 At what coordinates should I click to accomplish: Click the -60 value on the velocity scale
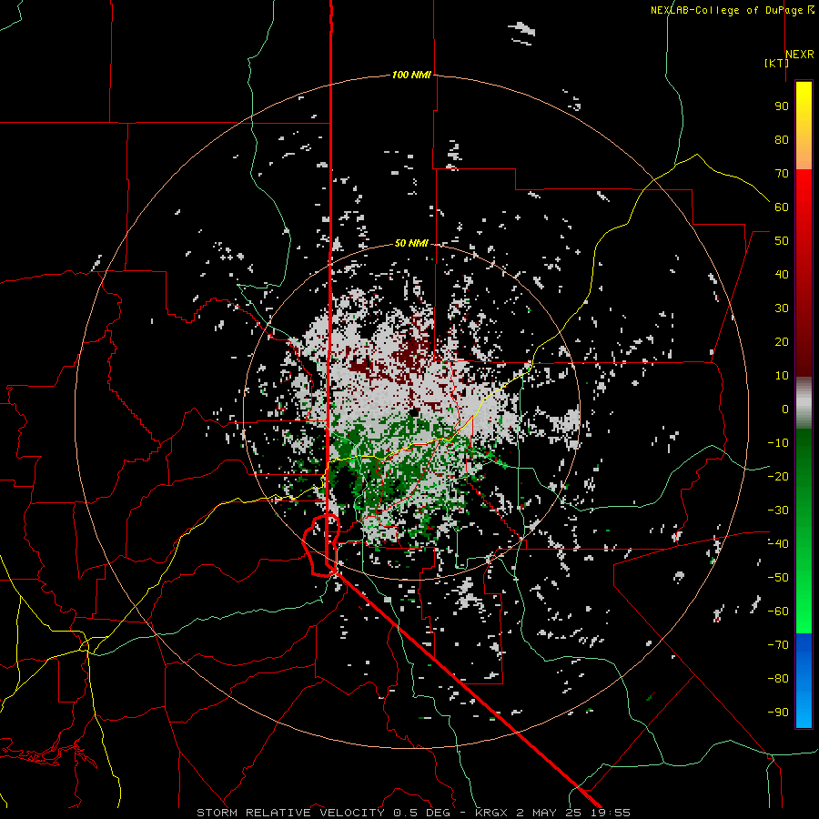click(778, 612)
